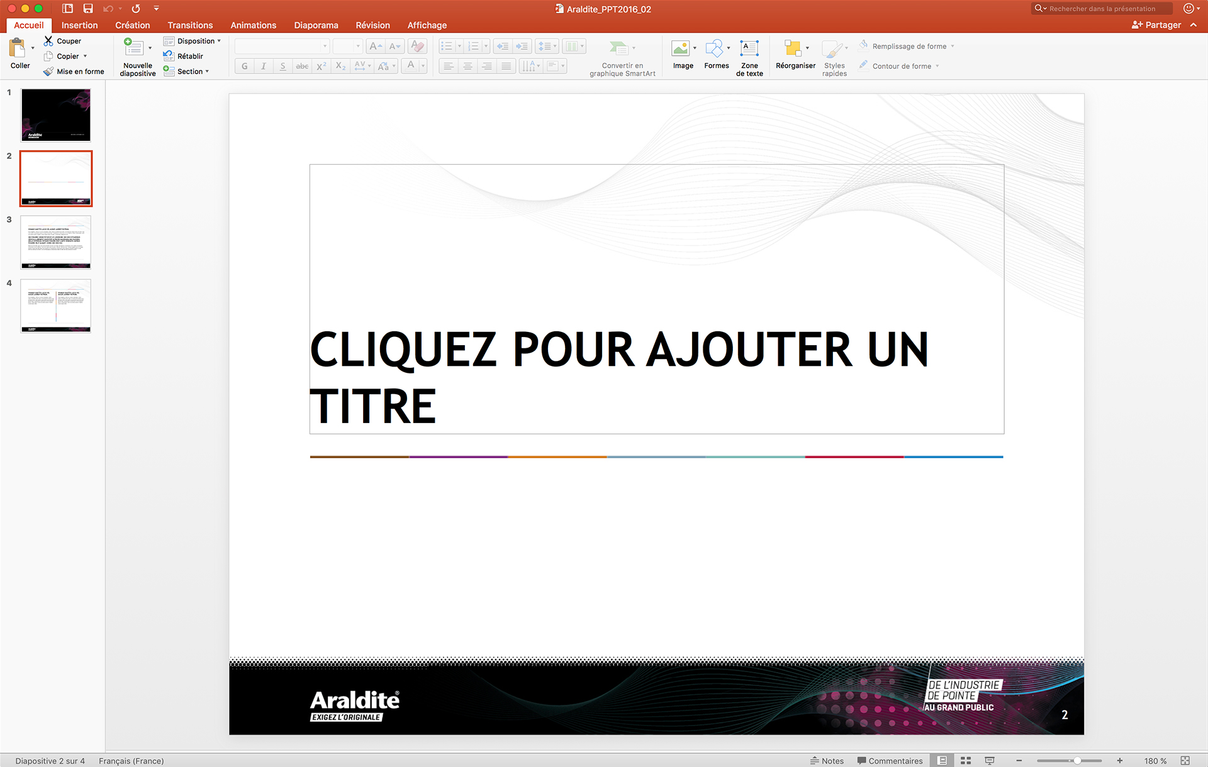Center align text
This screenshot has height=767, width=1208.
pos(467,66)
